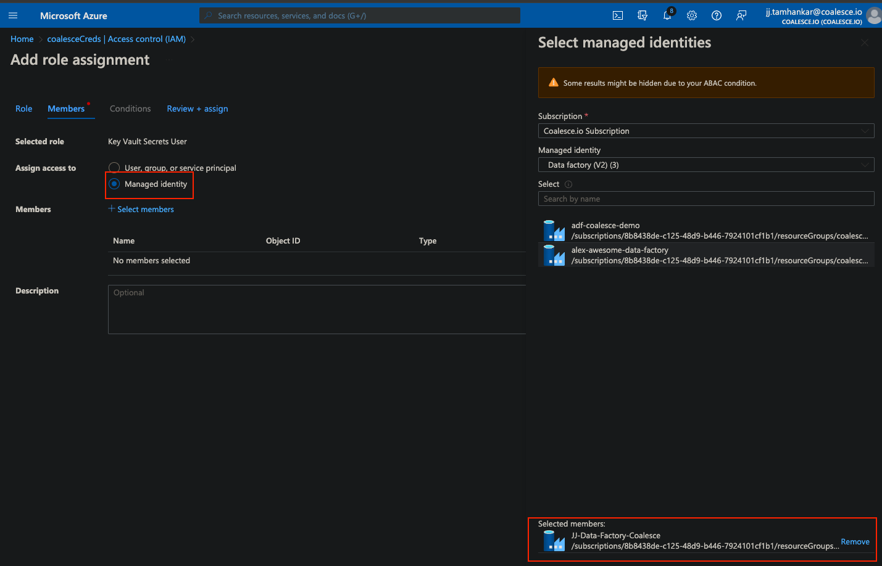Click the Home breadcrumb link
Image resolution: width=882 pixels, height=566 pixels.
[x=22, y=39]
